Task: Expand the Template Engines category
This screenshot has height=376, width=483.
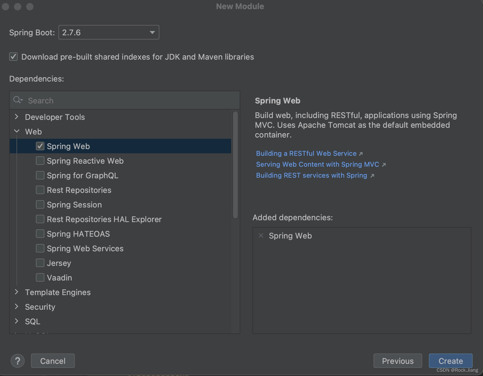Action: (x=17, y=292)
